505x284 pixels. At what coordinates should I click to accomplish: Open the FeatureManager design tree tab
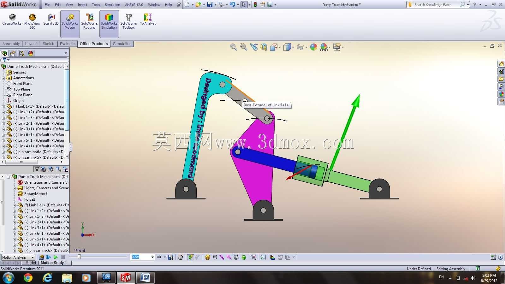(x=4, y=53)
